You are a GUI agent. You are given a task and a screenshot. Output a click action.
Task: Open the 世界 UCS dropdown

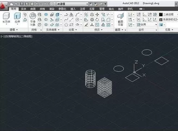coord(147,25)
